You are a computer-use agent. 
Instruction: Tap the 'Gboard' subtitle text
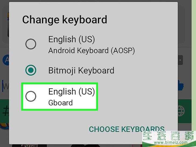pyautogui.click(x=61, y=103)
